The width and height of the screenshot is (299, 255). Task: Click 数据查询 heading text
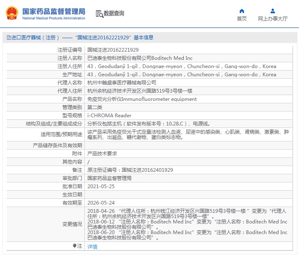pos(114,14)
